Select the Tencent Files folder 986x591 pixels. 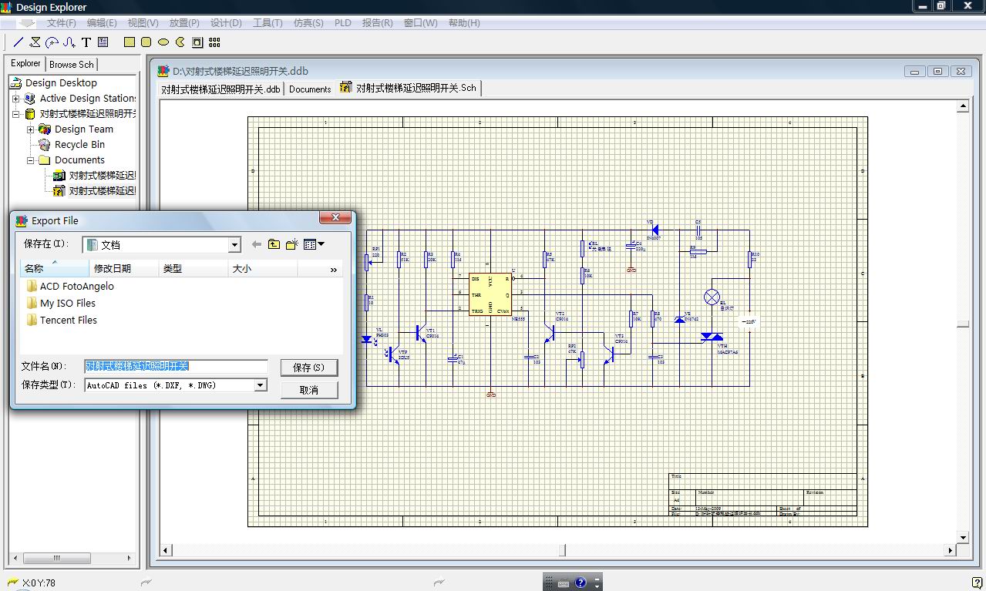pos(62,320)
